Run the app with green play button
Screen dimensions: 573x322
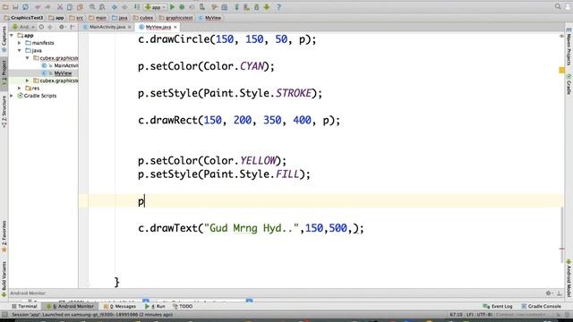[172, 7]
